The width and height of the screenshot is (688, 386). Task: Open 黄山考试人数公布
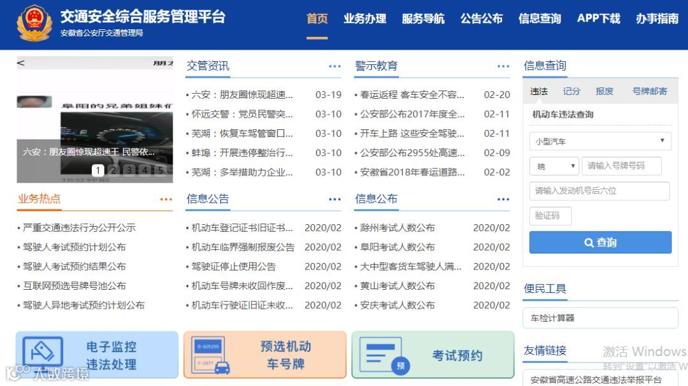coord(397,285)
